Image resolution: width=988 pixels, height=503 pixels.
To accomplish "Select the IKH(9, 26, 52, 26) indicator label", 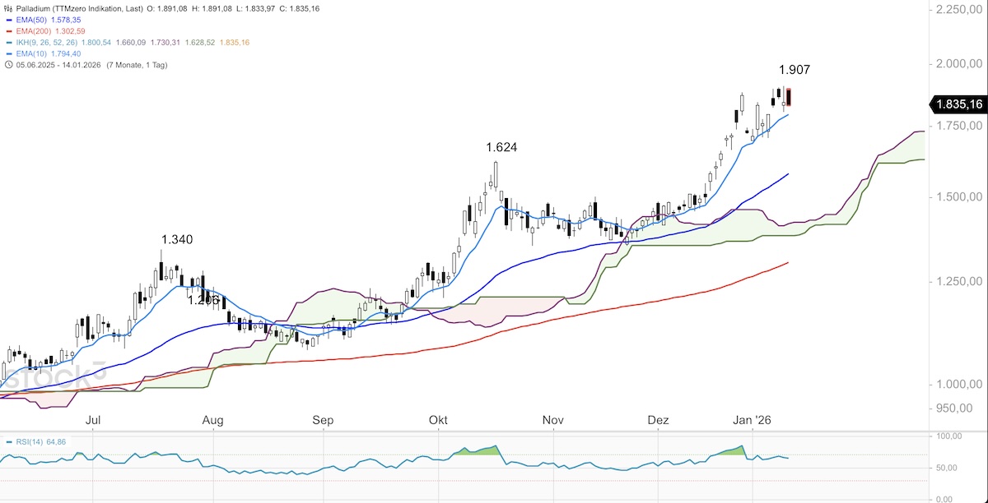I will point(49,42).
